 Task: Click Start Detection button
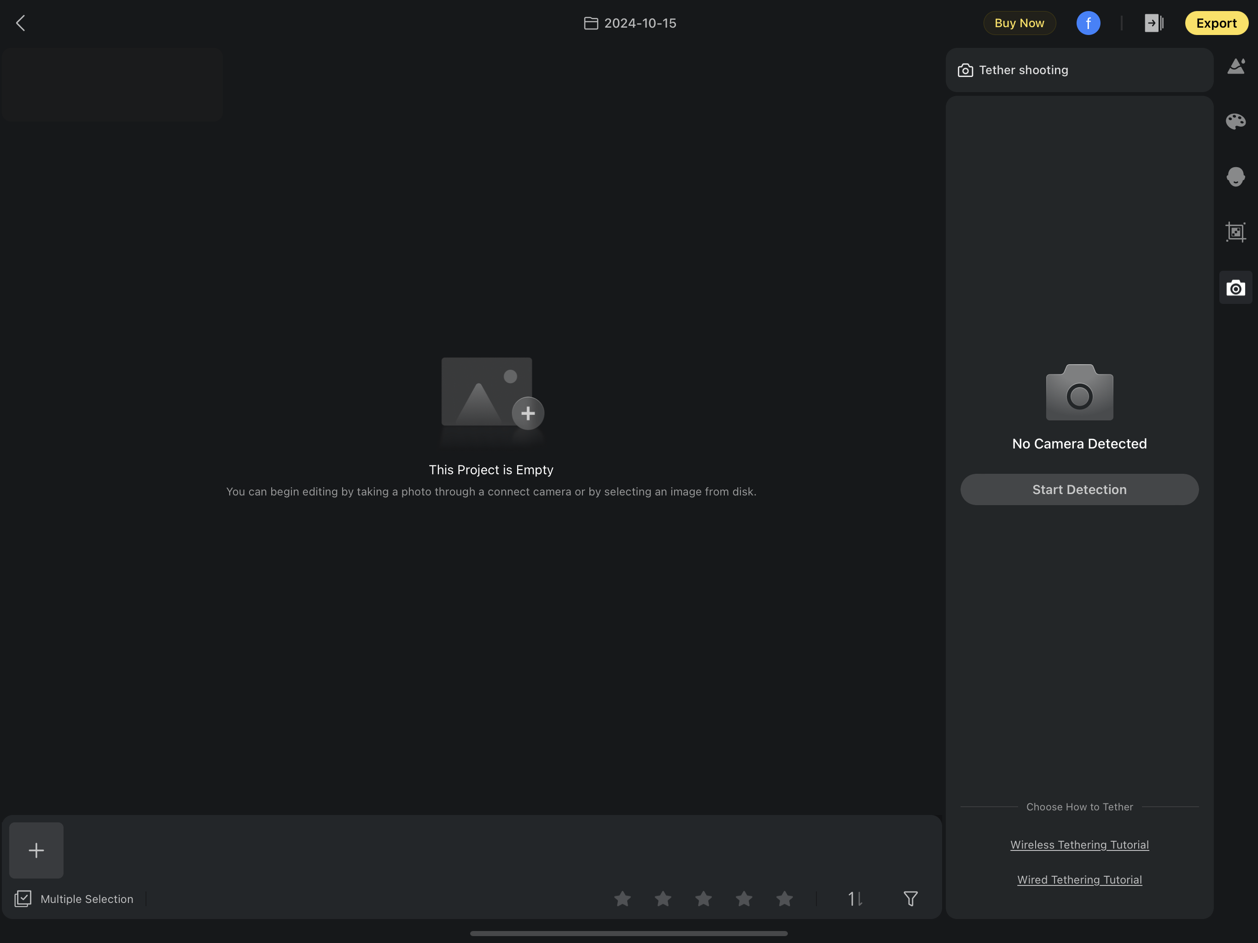(x=1079, y=490)
